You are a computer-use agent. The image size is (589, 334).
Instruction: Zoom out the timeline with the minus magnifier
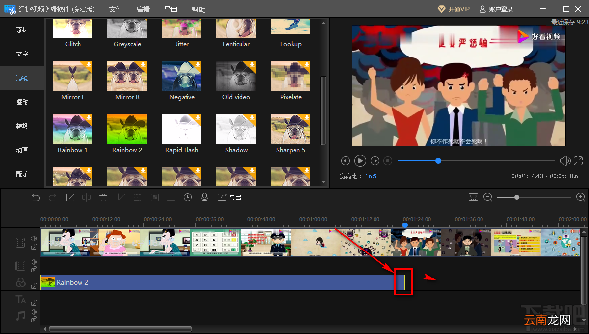(x=488, y=197)
